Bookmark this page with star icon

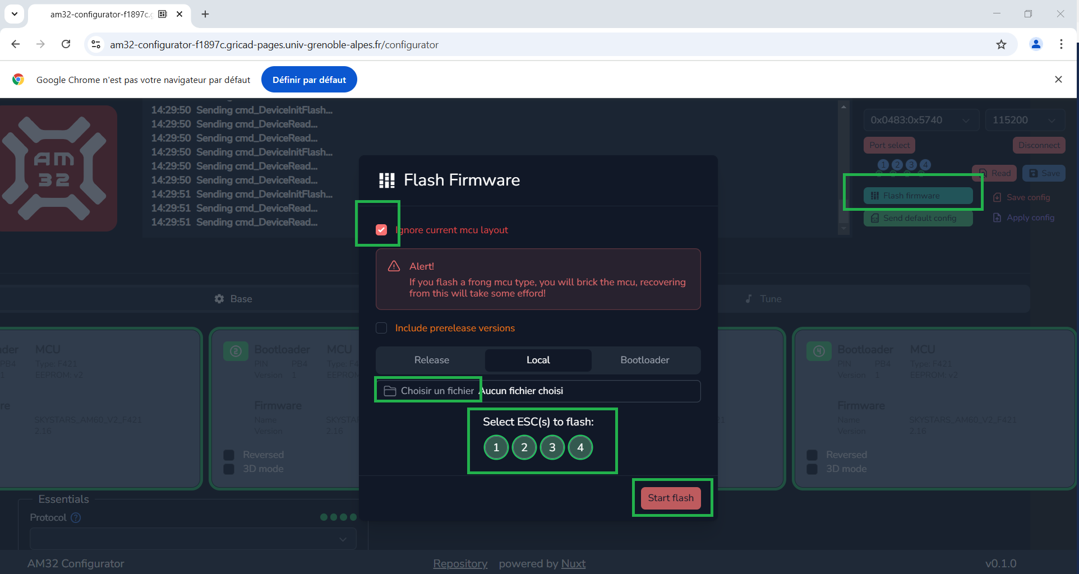pos(1001,44)
